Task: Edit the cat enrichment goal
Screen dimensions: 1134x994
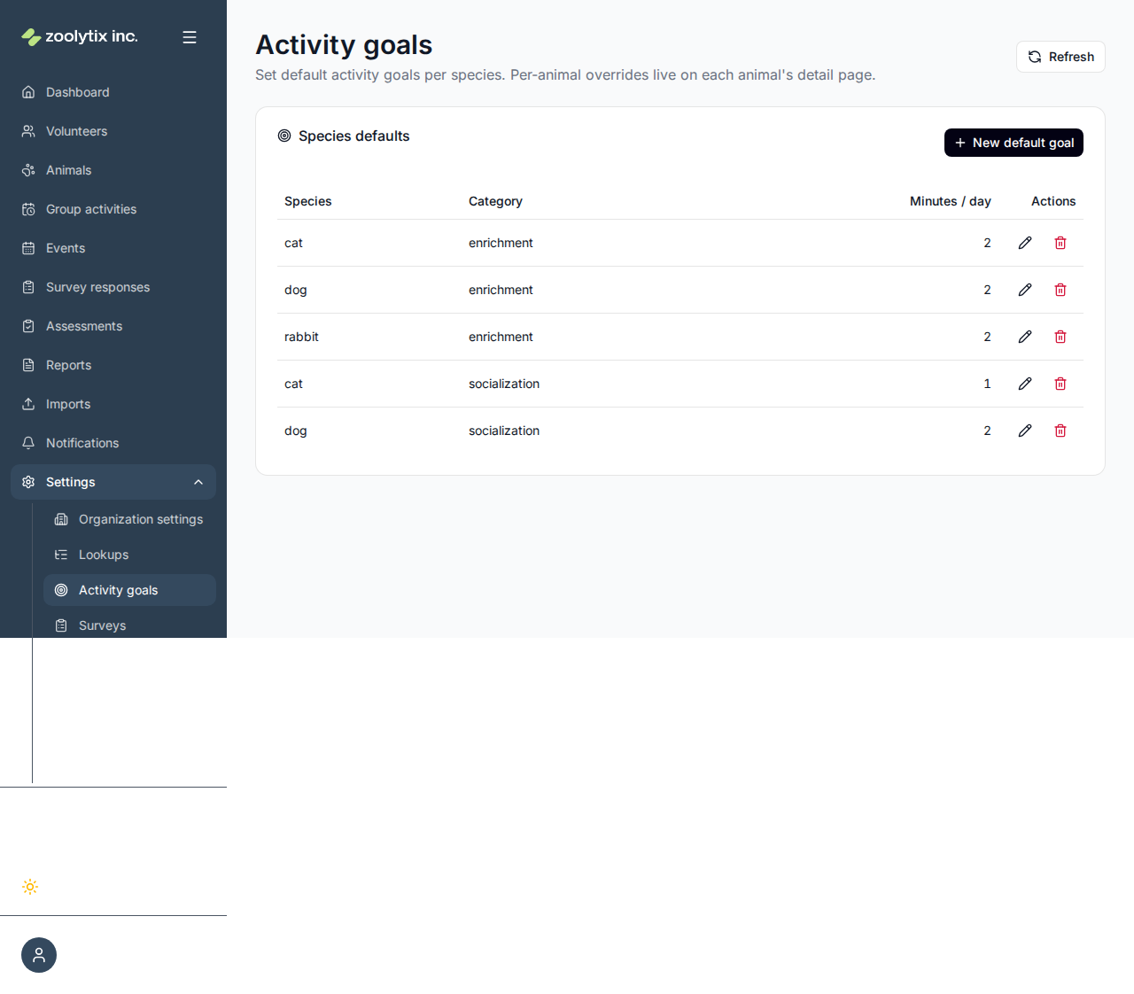Action: point(1025,243)
